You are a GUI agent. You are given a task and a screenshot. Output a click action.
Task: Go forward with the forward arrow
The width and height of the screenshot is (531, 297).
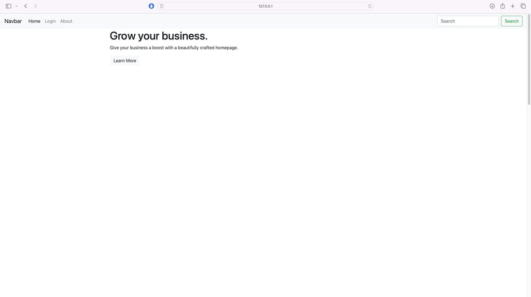36,6
